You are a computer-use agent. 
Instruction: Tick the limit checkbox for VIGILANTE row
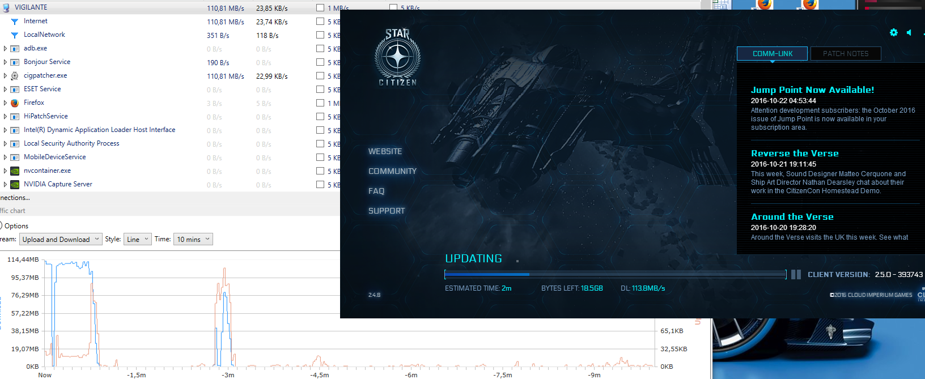[320, 8]
